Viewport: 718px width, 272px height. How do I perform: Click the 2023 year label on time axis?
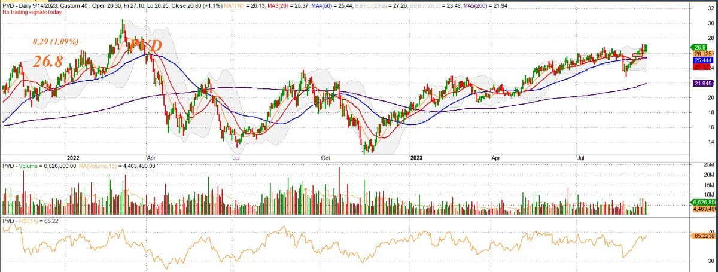[417, 158]
